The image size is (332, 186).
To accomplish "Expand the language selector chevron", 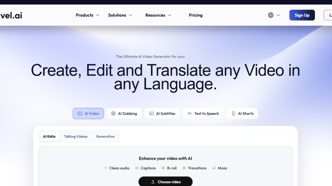I will (x=278, y=15).
